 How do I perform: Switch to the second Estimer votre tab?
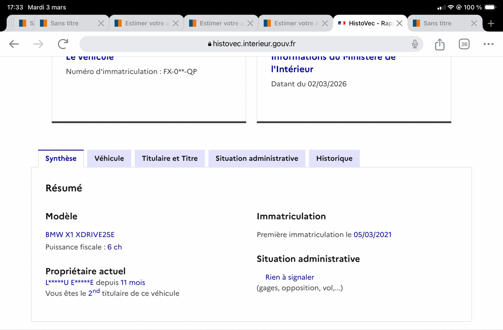coord(219,23)
